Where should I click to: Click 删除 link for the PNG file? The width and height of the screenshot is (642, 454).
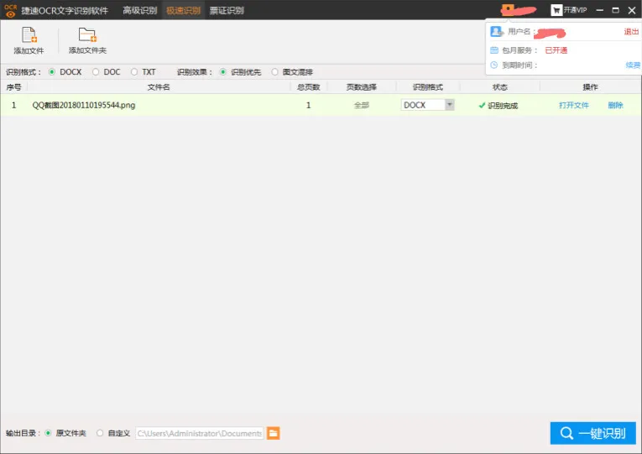(x=615, y=105)
